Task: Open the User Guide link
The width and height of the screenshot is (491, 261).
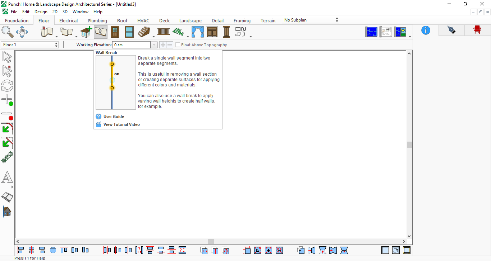Action: tap(114, 117)
